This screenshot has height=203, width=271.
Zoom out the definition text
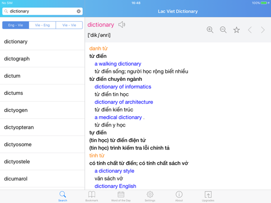tap(223, 30)
